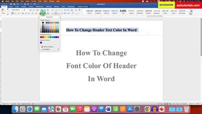Choose Automatic font colour
Viewport: 202px width, 114px height.
(50, 17)
